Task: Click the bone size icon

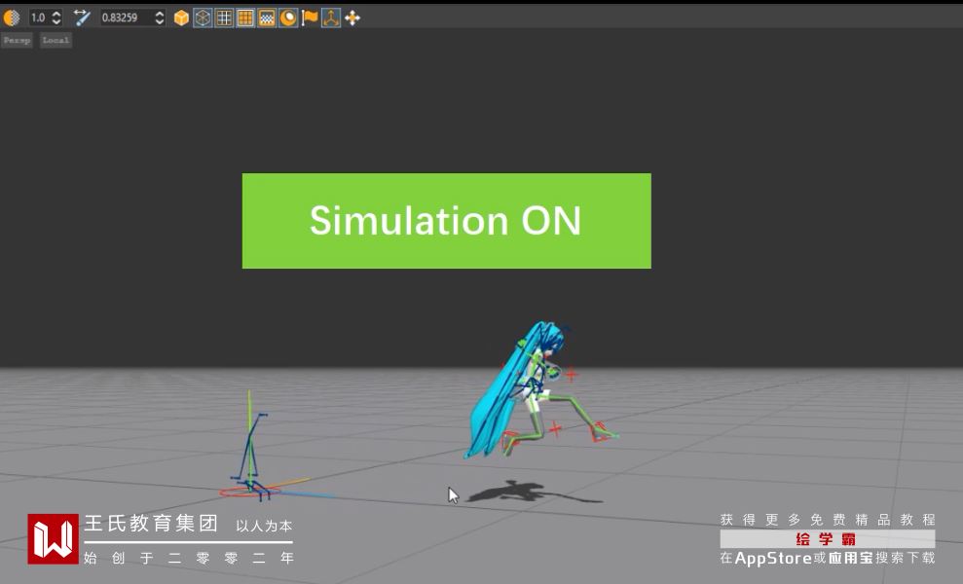Action: pos(82,18)
